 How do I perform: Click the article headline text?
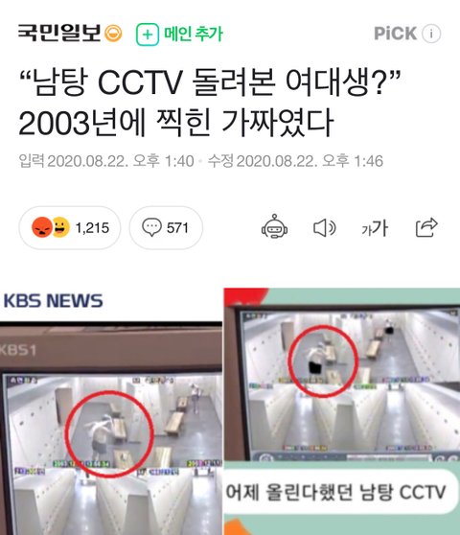(x=209, y=102)
